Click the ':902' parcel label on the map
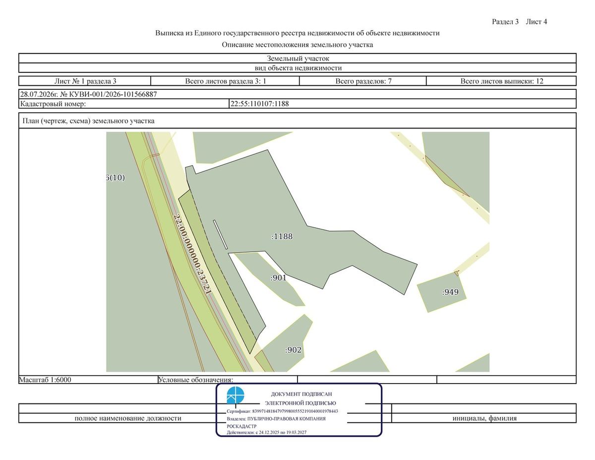The image size is (595, 460). (x=293, y=350)
